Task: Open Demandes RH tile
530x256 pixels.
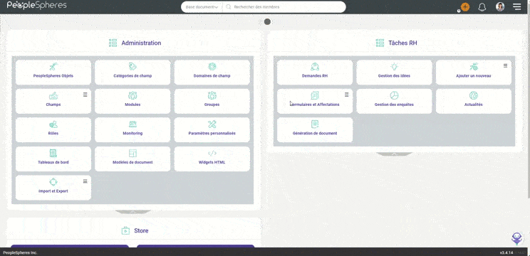Action: [x=315, y=73]
